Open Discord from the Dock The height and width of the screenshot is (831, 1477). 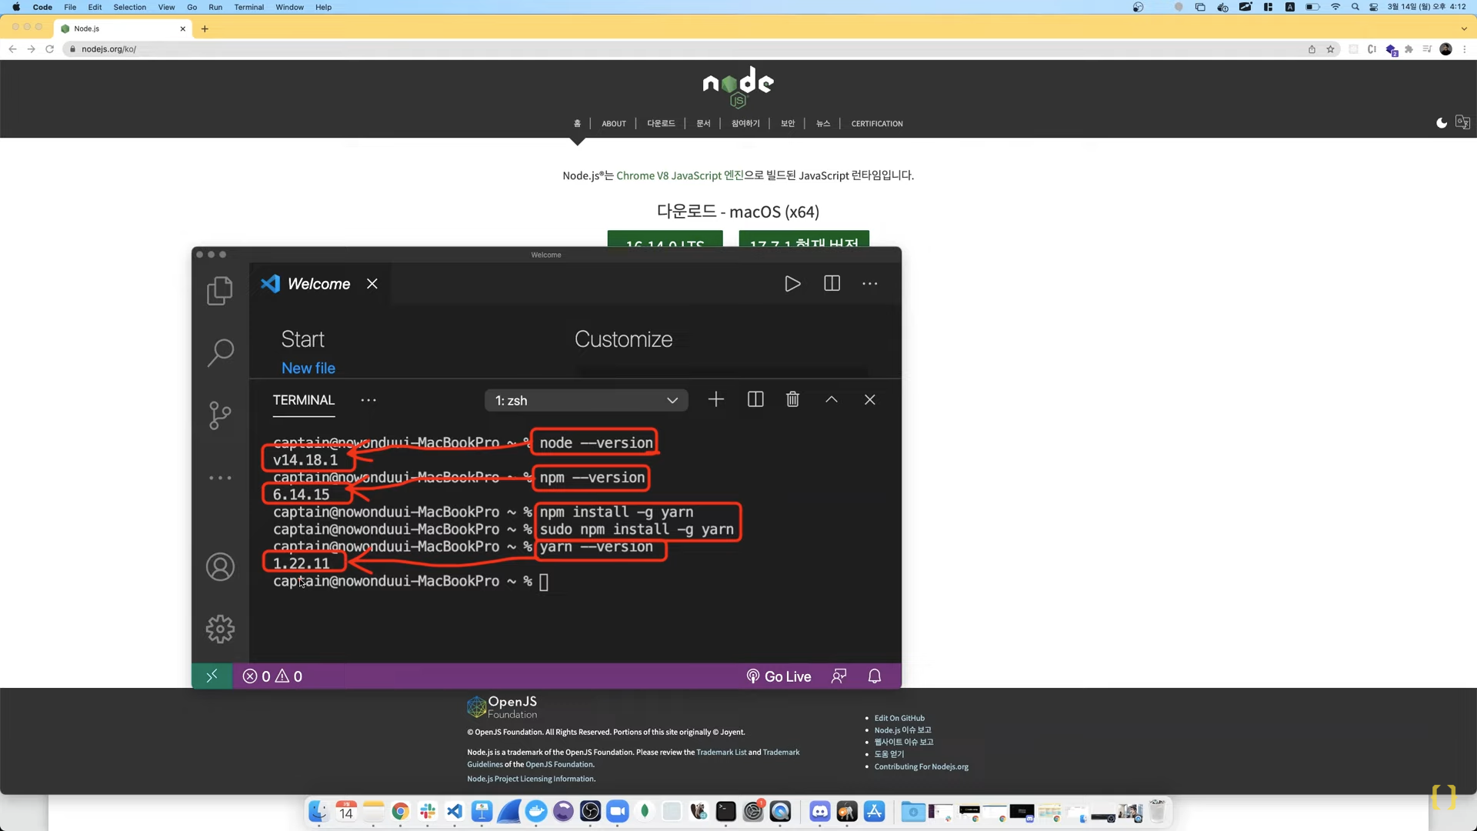point(819,812)
